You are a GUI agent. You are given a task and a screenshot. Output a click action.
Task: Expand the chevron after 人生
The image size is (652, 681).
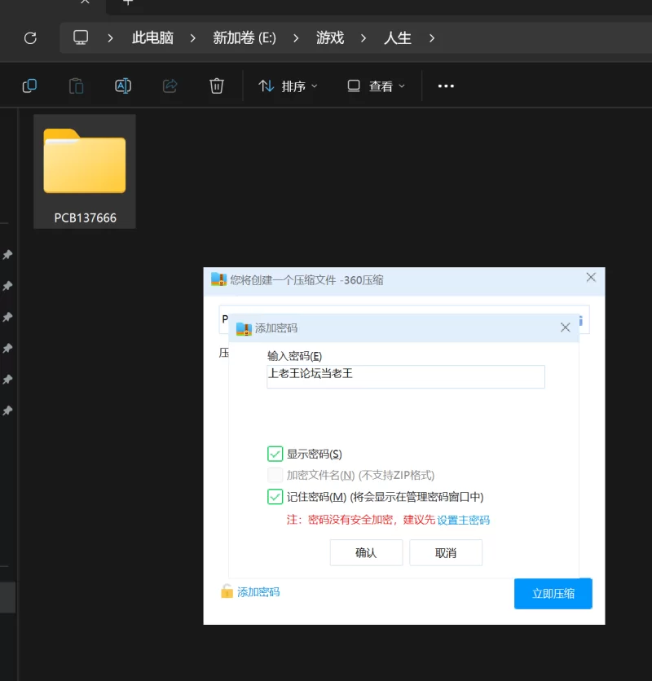tap(432, 38)
